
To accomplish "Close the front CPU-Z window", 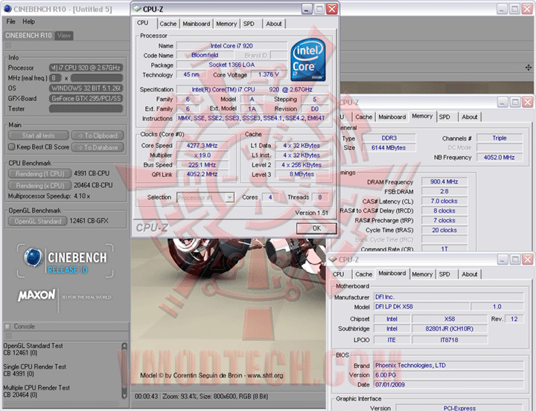I will pyautogui.click(x=332, y=9).
